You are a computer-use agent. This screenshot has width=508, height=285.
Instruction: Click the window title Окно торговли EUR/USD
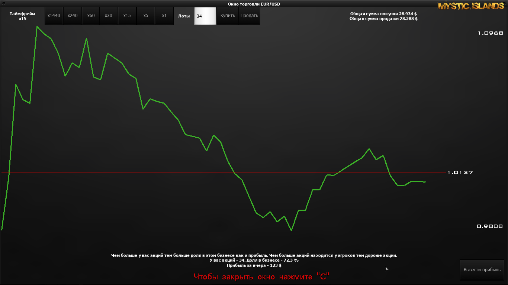254,4
